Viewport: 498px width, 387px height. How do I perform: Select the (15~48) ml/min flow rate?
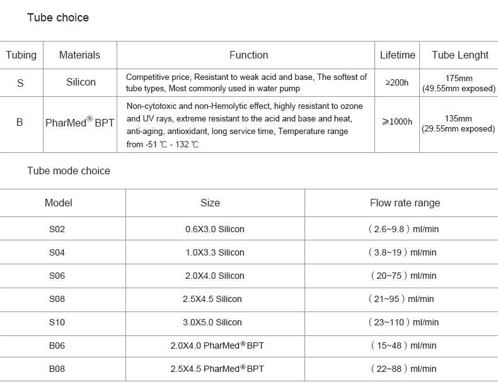pyautogui.click(x=403, y=345)
